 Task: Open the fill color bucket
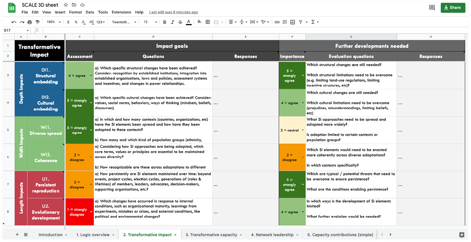(199, 22)
